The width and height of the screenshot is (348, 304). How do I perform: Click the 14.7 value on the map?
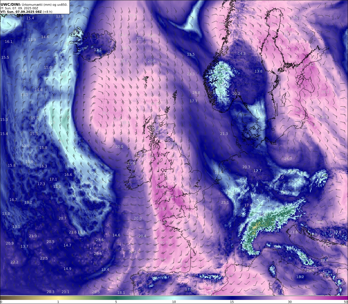[67, 245]
